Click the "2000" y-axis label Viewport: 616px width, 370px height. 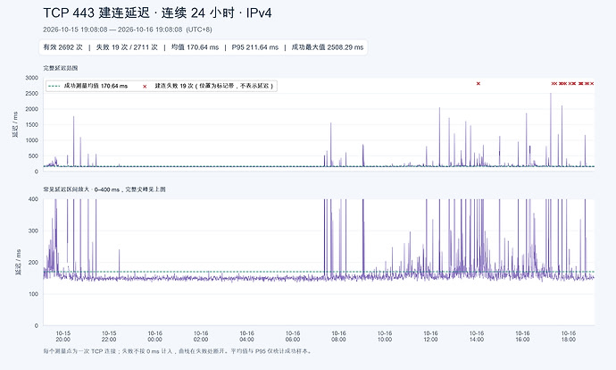(32, 109)
